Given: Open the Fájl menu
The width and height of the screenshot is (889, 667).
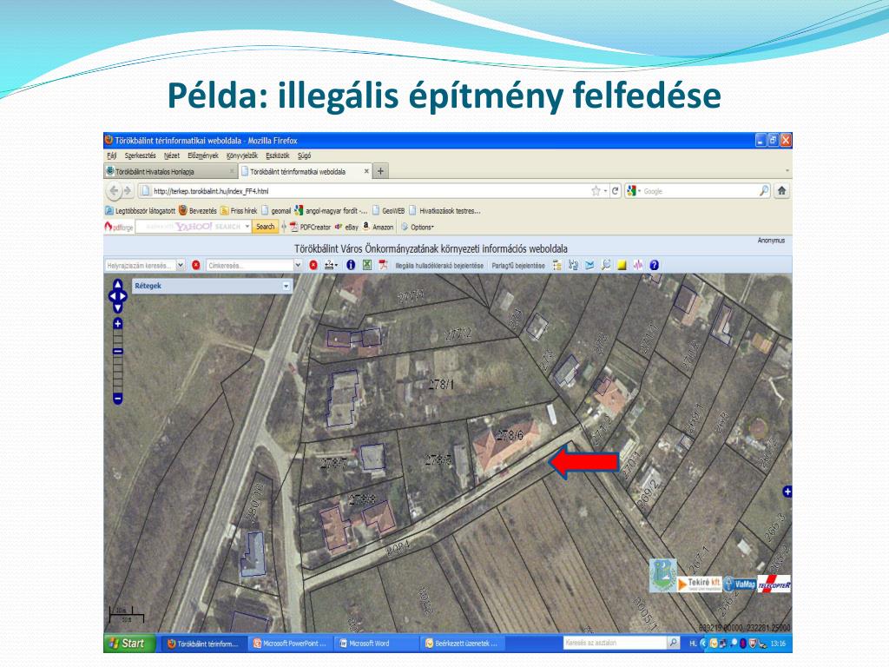Looking at the screenshot, I should pyautogui.click(x=112, y=155).
